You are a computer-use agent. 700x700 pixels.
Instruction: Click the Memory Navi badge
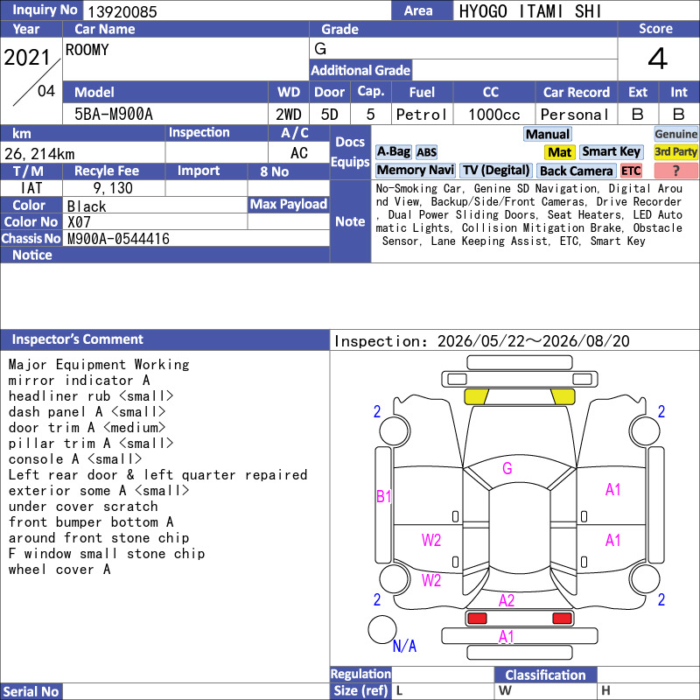coord(415,171)
